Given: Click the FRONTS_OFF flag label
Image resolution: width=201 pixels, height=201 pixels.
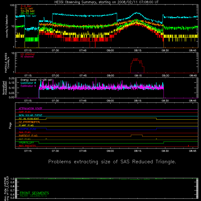Looking at the screenshot, I should tap(26, 142).
